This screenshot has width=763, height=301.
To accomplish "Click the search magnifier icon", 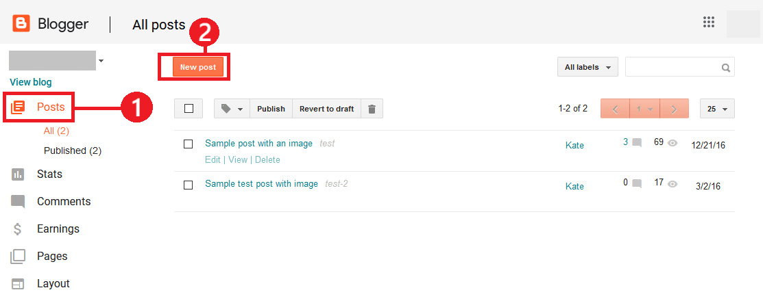I will click(725, 68).
